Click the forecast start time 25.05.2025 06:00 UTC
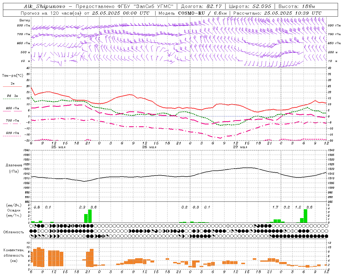The height and width of the screenshot is (274, 342). (x=121, y=13)
